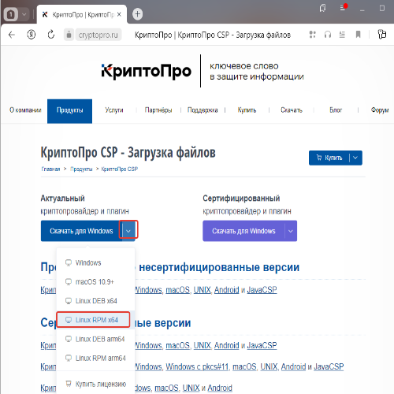
Task: Open the collections icon in the address bar
Action: (382, 35)
